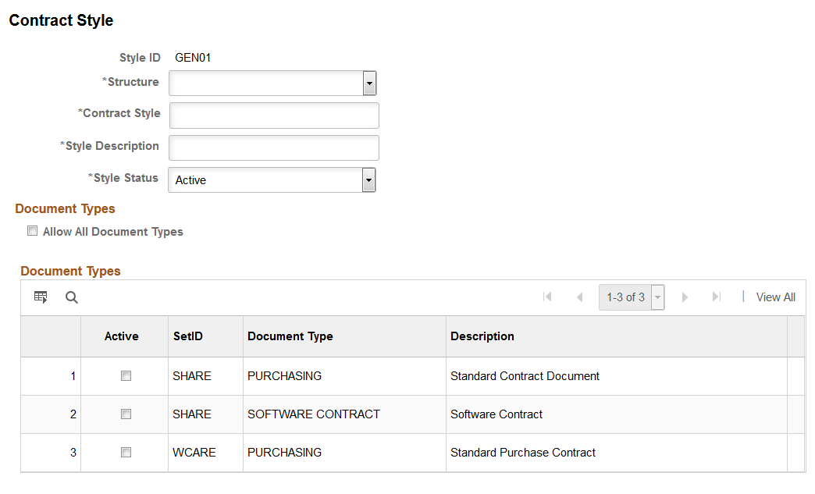
Task: Click the previous row arrow icon
Action: [x=579, y=297]
